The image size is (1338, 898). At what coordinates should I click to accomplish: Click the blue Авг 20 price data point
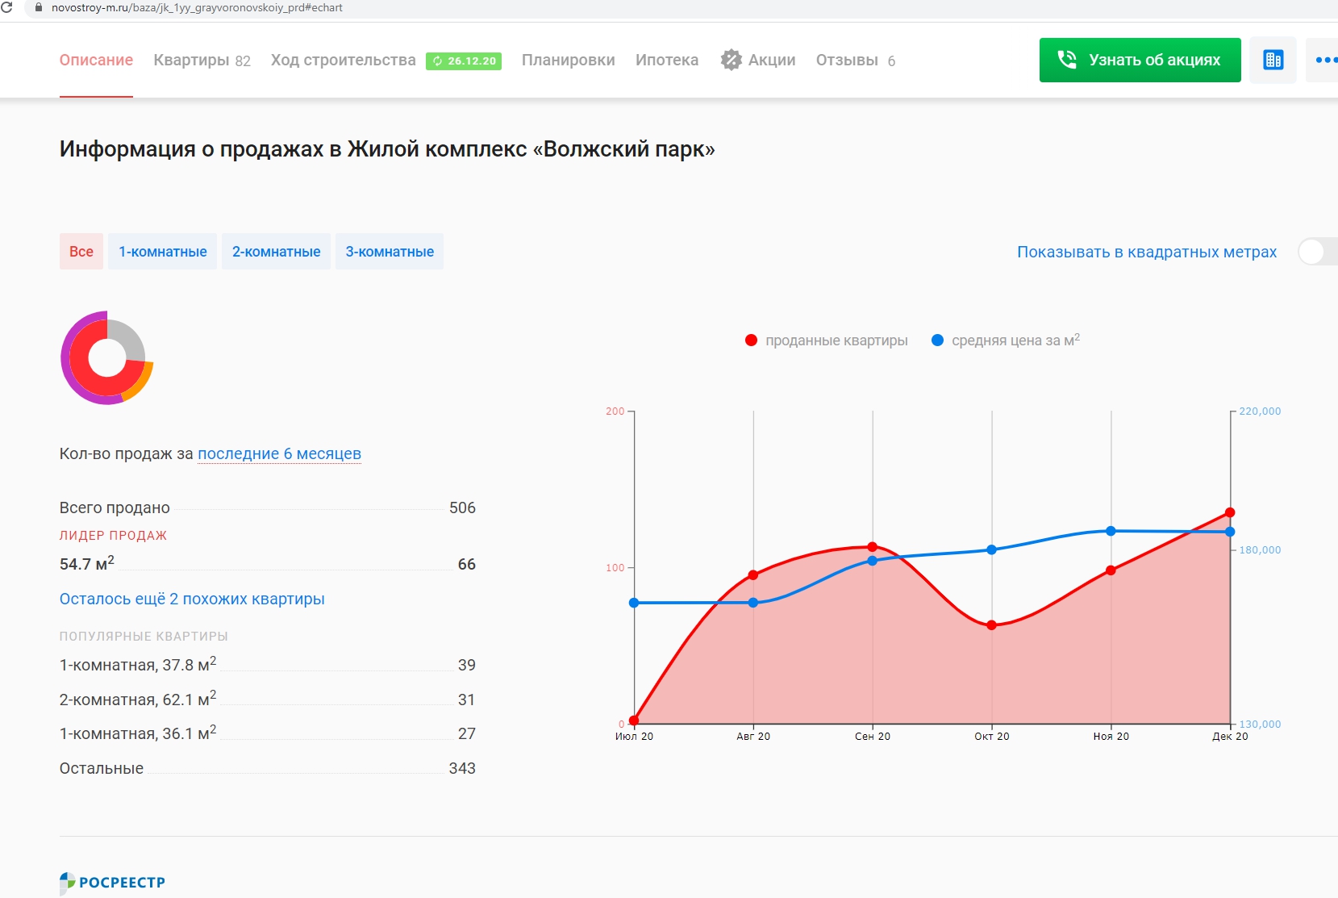[753, 603]
